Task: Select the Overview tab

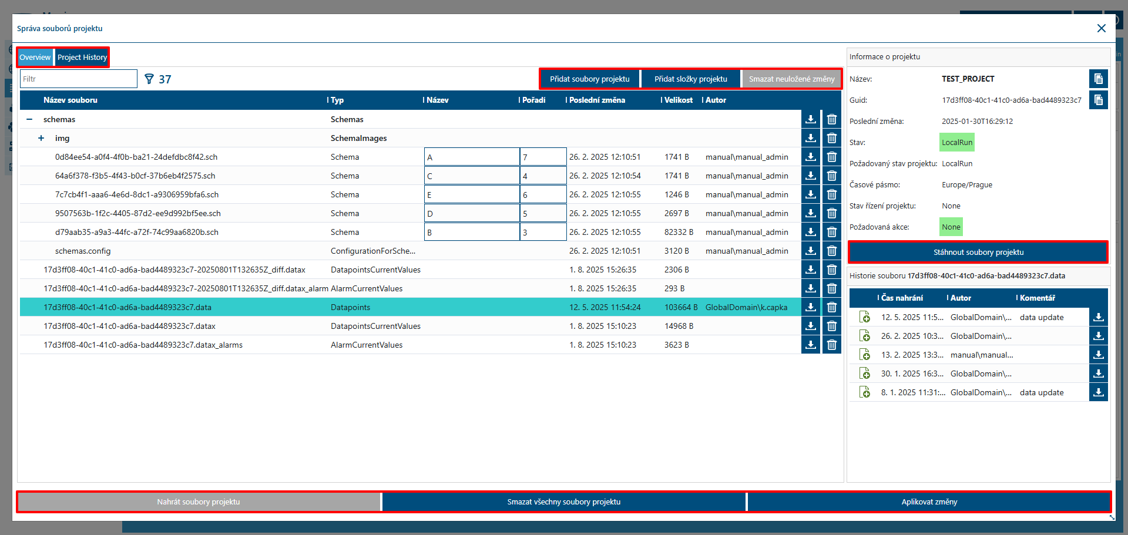Action: point(35,57)
